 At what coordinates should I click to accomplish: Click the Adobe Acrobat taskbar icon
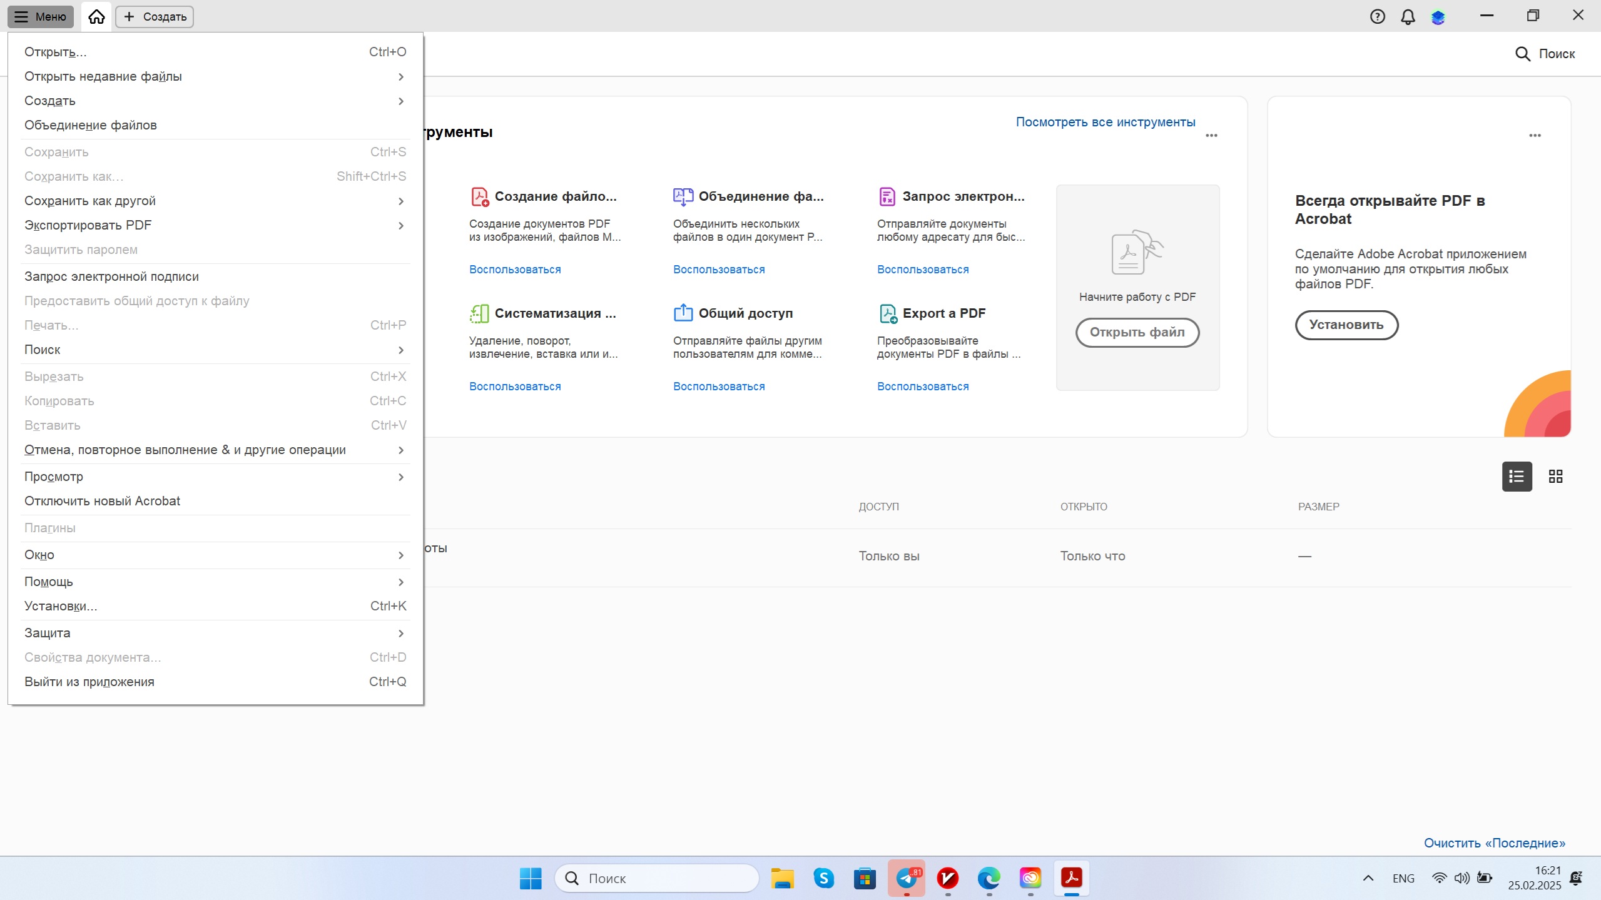coord(1072,878)
